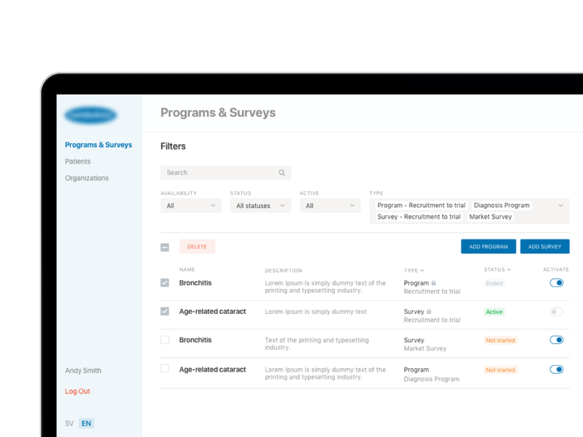The width and height of the screenshot is (583, 437).
Task: Click the Ended status badge
Action: (494, 283)
